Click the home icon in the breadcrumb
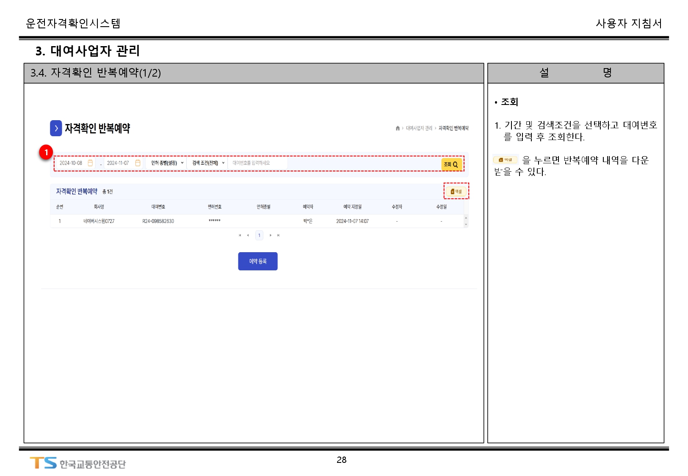 click(398, 128)
